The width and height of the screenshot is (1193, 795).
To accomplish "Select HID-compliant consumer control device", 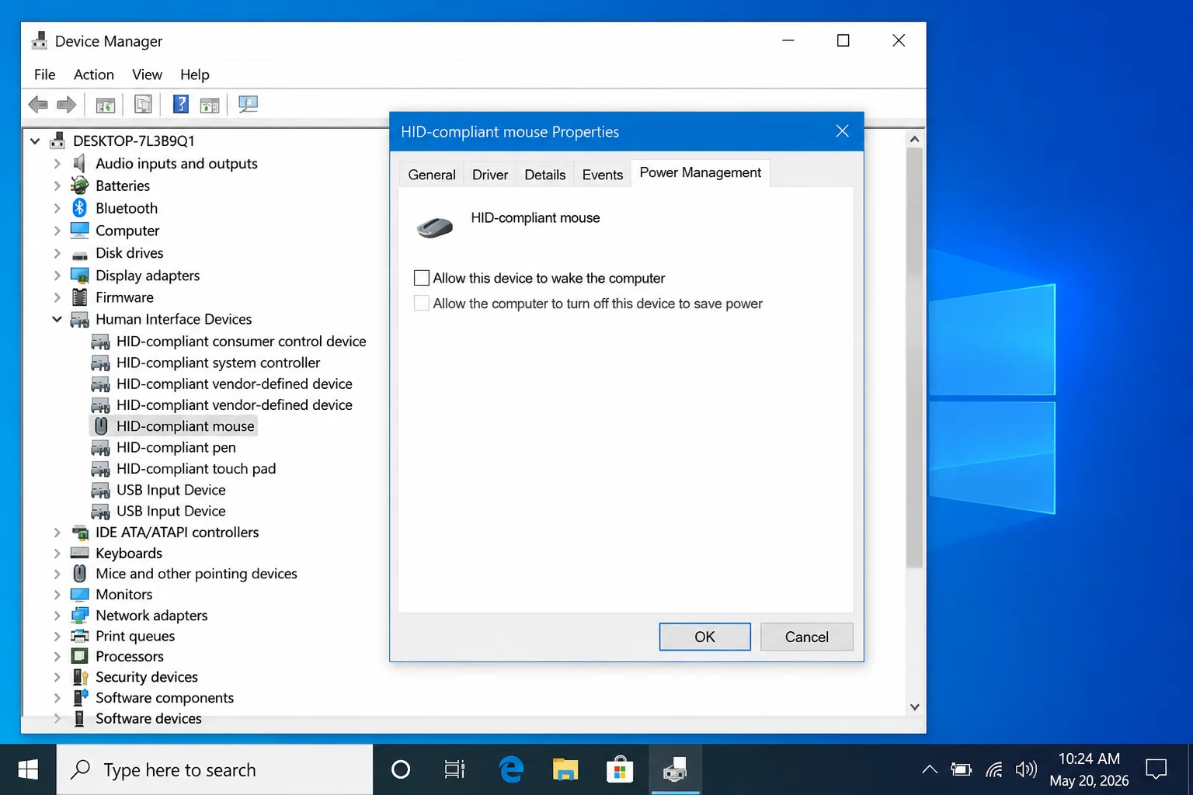I will click(241, 341).
